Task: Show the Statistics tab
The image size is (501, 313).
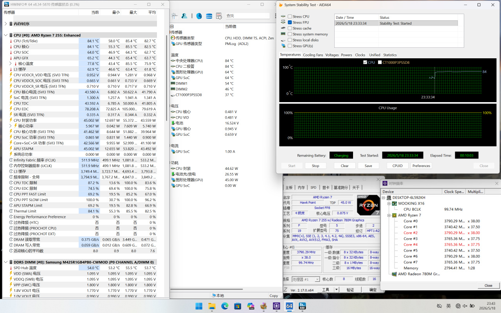Action: (390, 55)
